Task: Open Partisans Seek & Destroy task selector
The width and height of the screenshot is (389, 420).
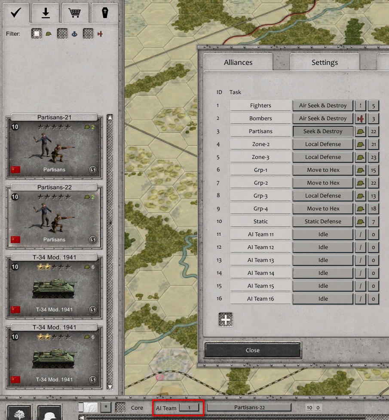Action: click(x=323, y=131)
